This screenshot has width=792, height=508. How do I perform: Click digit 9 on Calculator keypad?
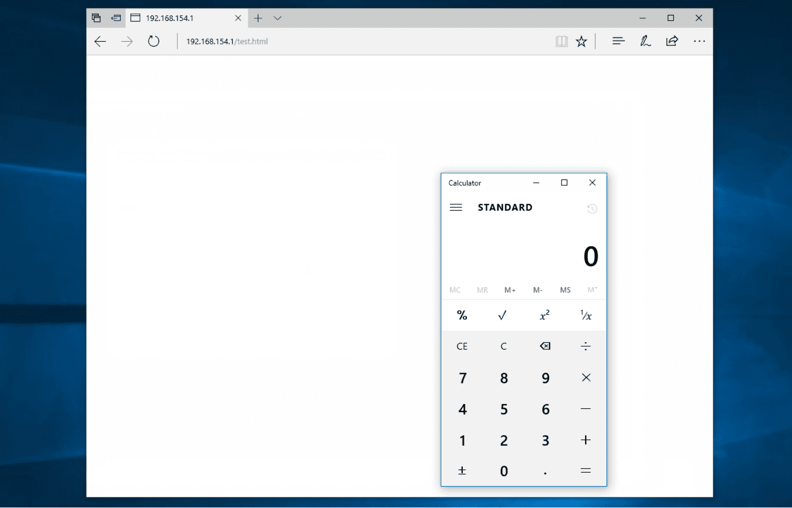(x=545, y=378)
